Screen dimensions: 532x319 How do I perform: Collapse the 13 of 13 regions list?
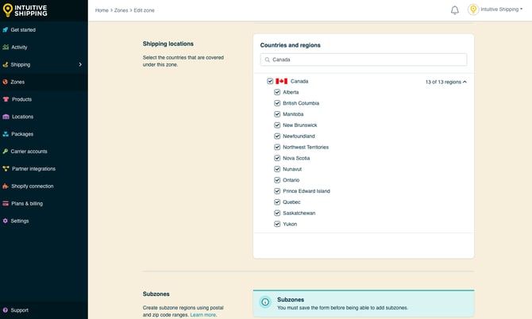tap(446, 81)
